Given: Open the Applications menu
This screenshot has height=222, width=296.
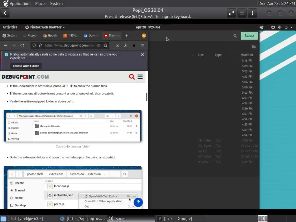Looking at the screenshot, I should 21,3.
